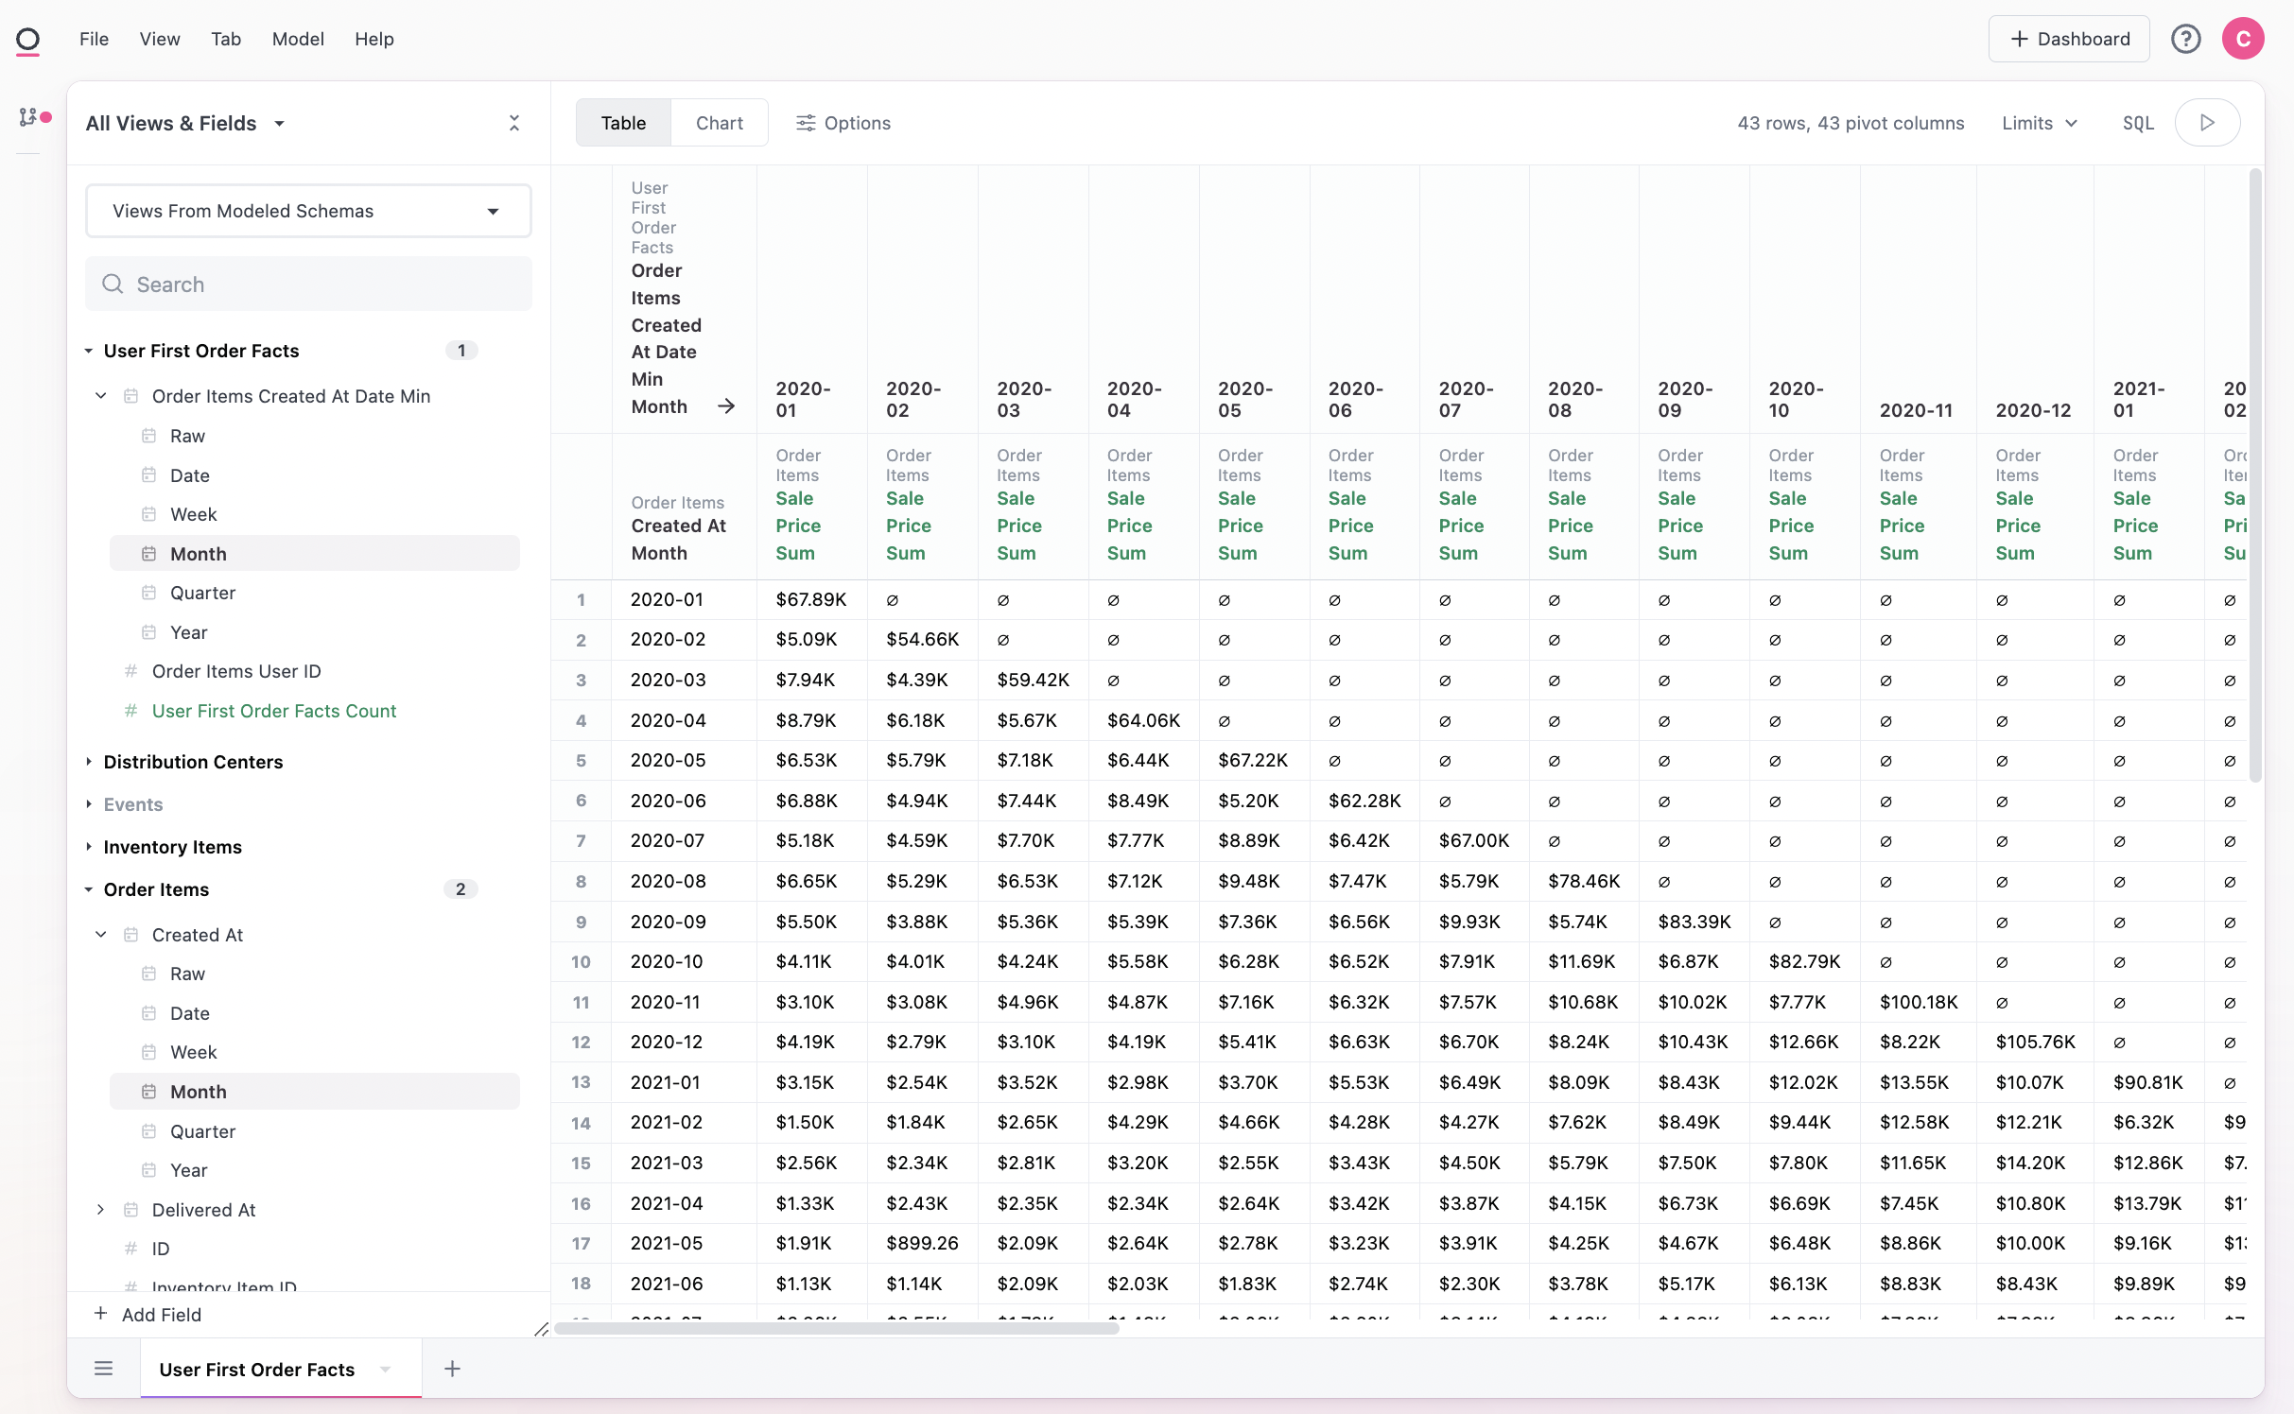Add a new tab with plus icon

pos(452,1369)
